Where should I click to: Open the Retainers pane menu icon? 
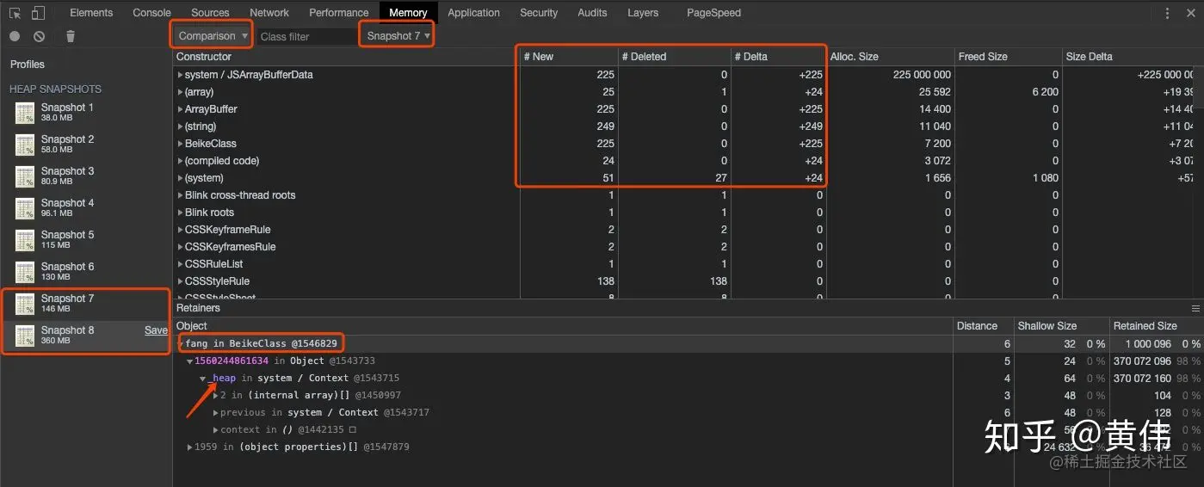point(1195,308)
